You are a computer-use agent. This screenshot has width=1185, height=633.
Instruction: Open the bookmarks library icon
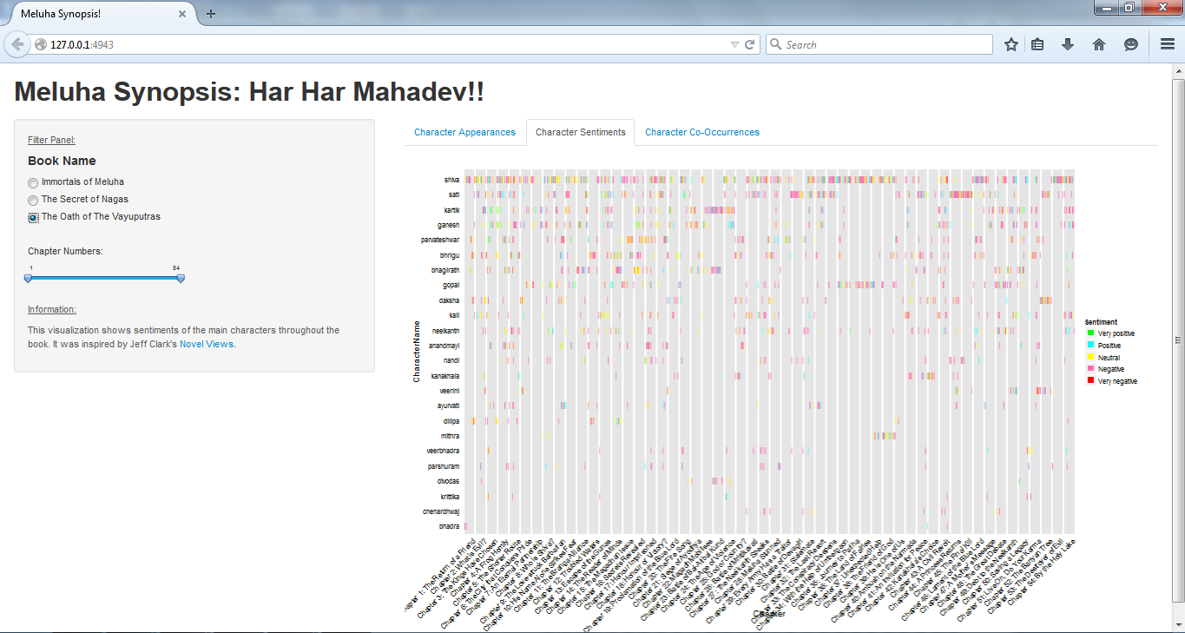pyautogui.click(x=1038, y=43)
